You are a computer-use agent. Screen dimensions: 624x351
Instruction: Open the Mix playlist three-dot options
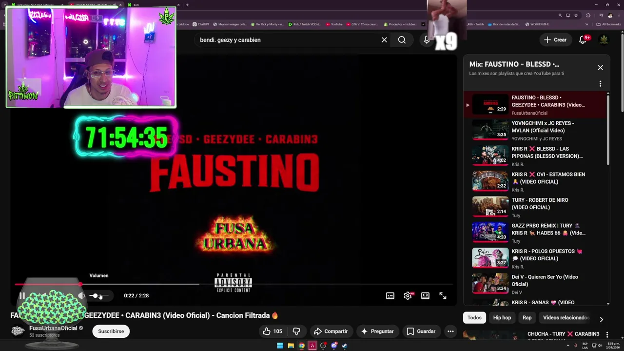tap(600, 84)
